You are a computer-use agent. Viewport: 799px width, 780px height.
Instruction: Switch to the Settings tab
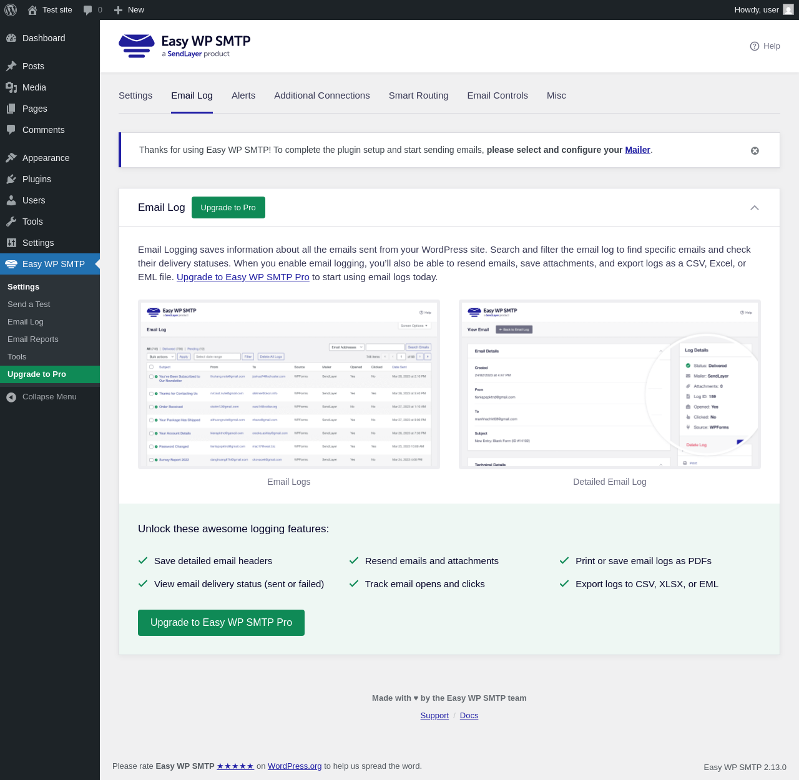(135, 95)
